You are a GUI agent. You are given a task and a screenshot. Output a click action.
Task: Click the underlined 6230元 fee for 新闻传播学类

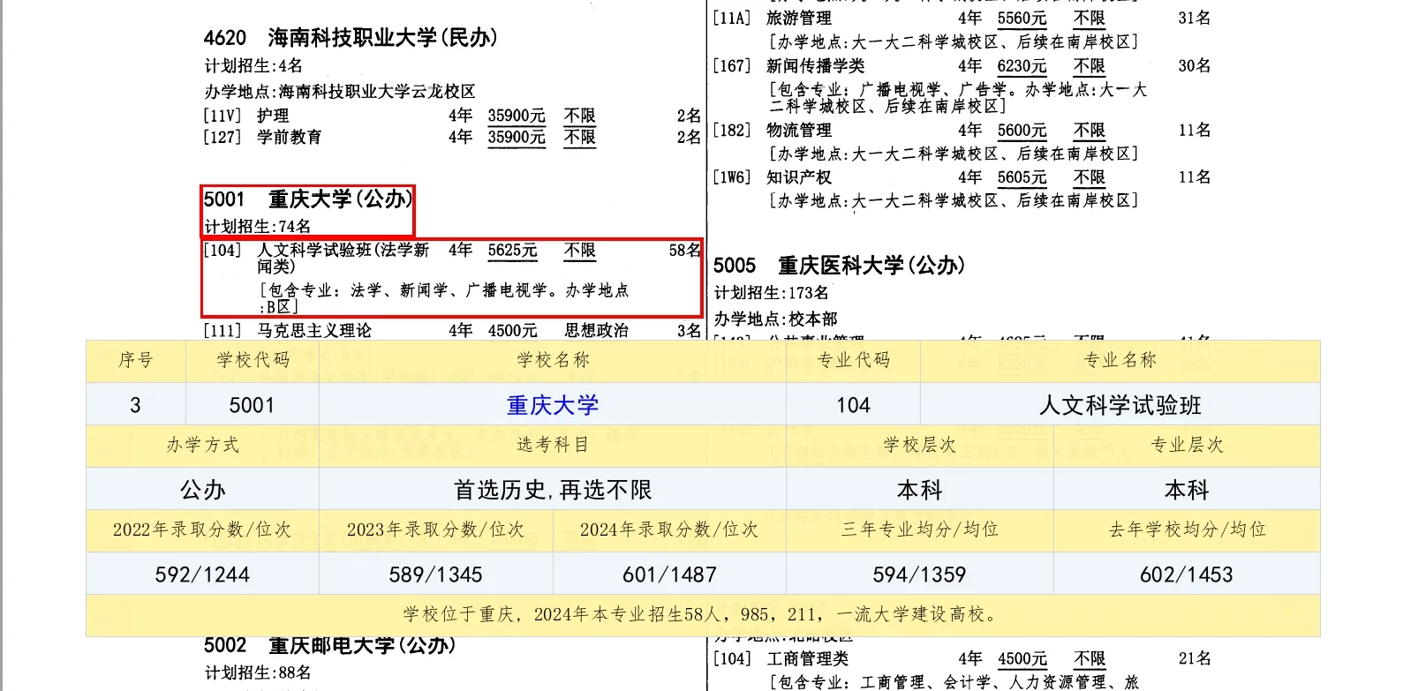1021,66
